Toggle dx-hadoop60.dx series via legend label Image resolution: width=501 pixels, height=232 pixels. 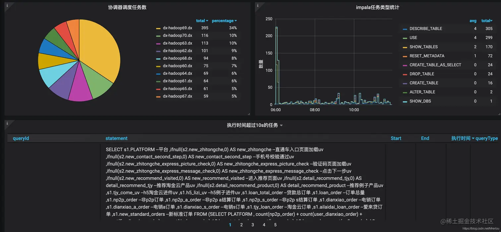pos(178,66)
